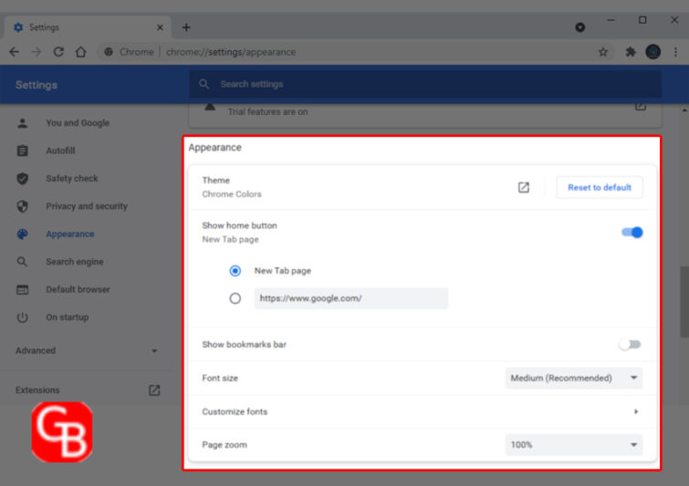Select the New Tab page radio option
The width and height of the screenshot is (689, 486).
235,271
